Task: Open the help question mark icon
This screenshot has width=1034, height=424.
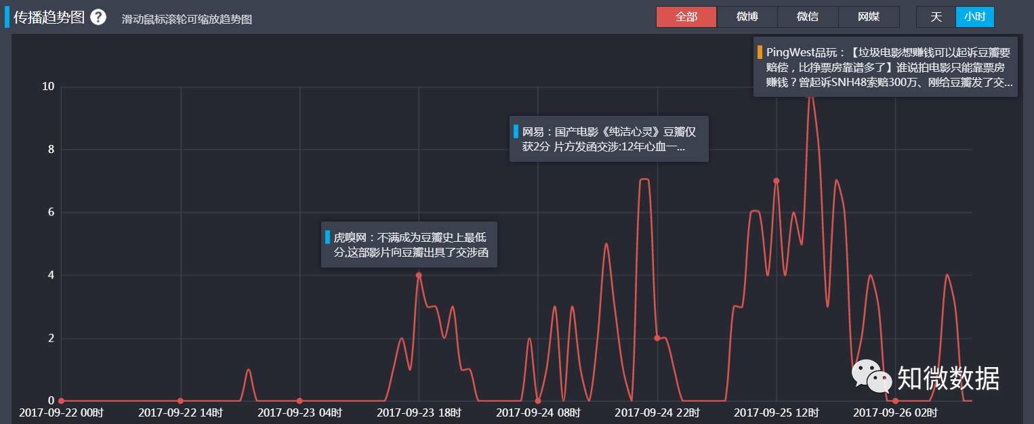Action: point(98,17)
